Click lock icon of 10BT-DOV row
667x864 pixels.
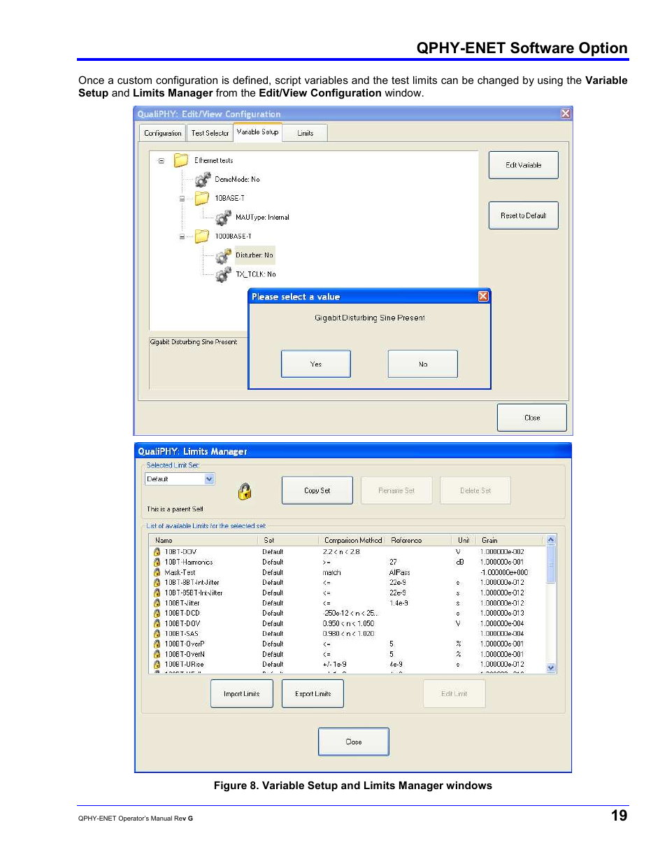pyautogui.click(x=157, y=552)
